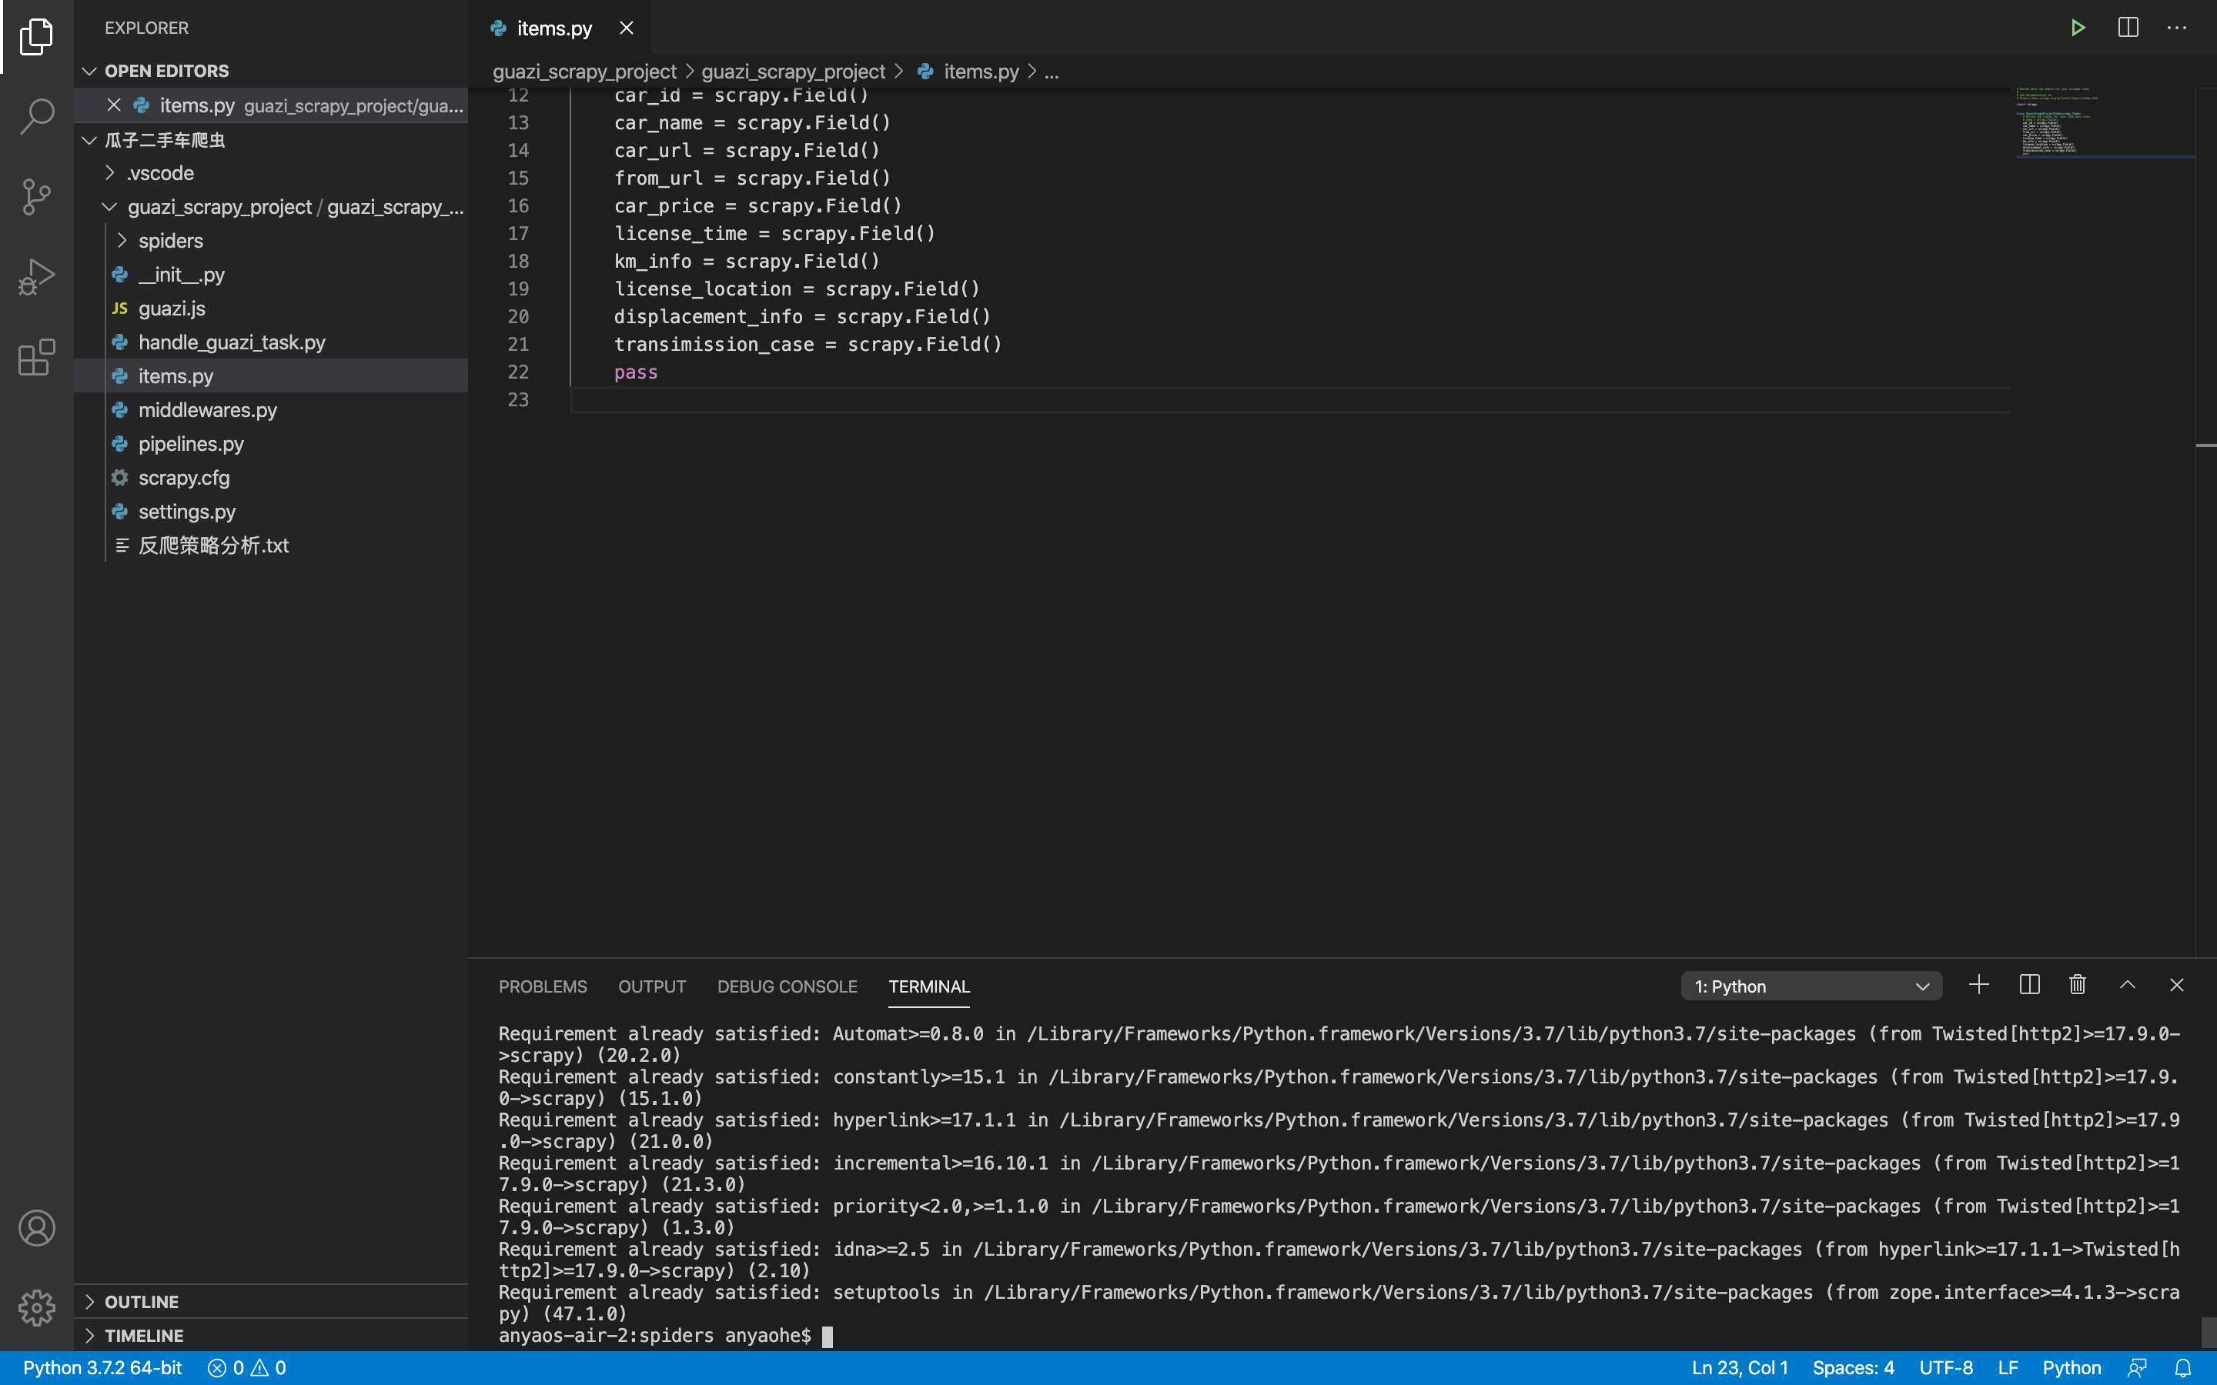Open the terminal selector dropdown 1: Python

pos(1811,986)
